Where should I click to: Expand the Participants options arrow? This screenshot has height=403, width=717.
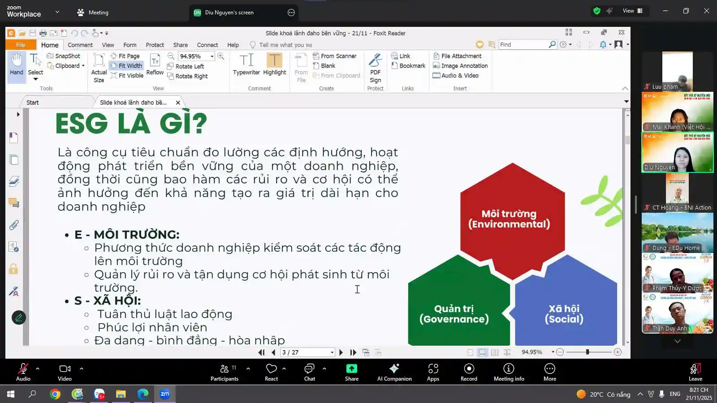click(x=248, y=369)
